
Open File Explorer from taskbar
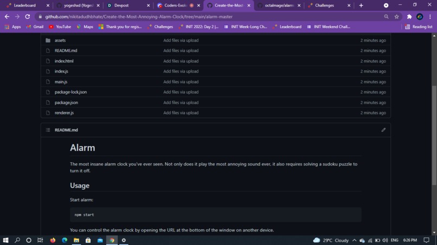pyautogui.click(x=76, y=240)
